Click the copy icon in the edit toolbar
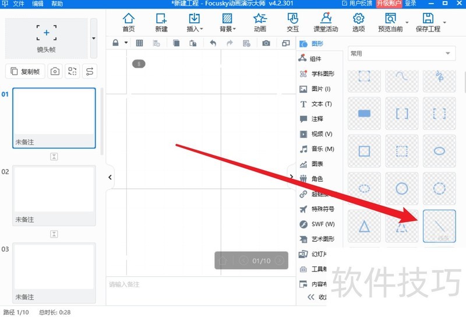This screenshot has width=466, height=317. click(176, 43)
